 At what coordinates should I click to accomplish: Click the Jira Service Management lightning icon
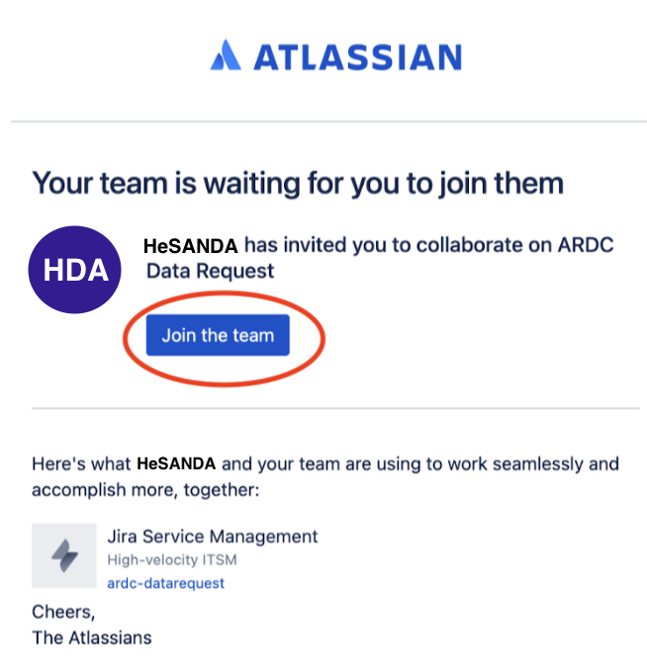[64, 556]
